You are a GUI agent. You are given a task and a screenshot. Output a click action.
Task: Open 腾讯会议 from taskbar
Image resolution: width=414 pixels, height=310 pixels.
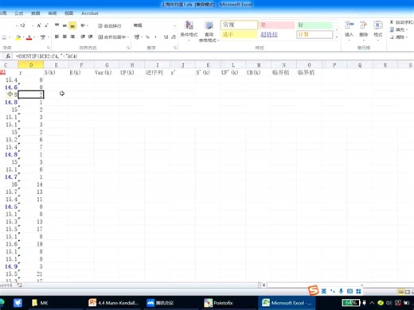tap(160, 303)
